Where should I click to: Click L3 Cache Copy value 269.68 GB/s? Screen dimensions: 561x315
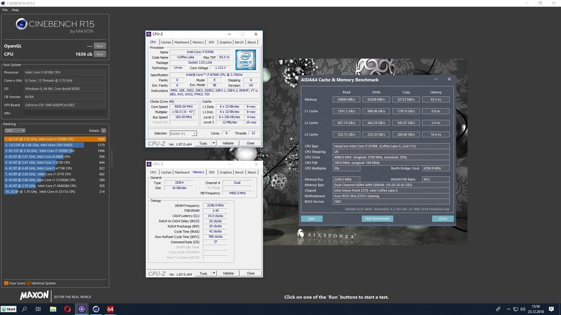(x=406, y=135)
